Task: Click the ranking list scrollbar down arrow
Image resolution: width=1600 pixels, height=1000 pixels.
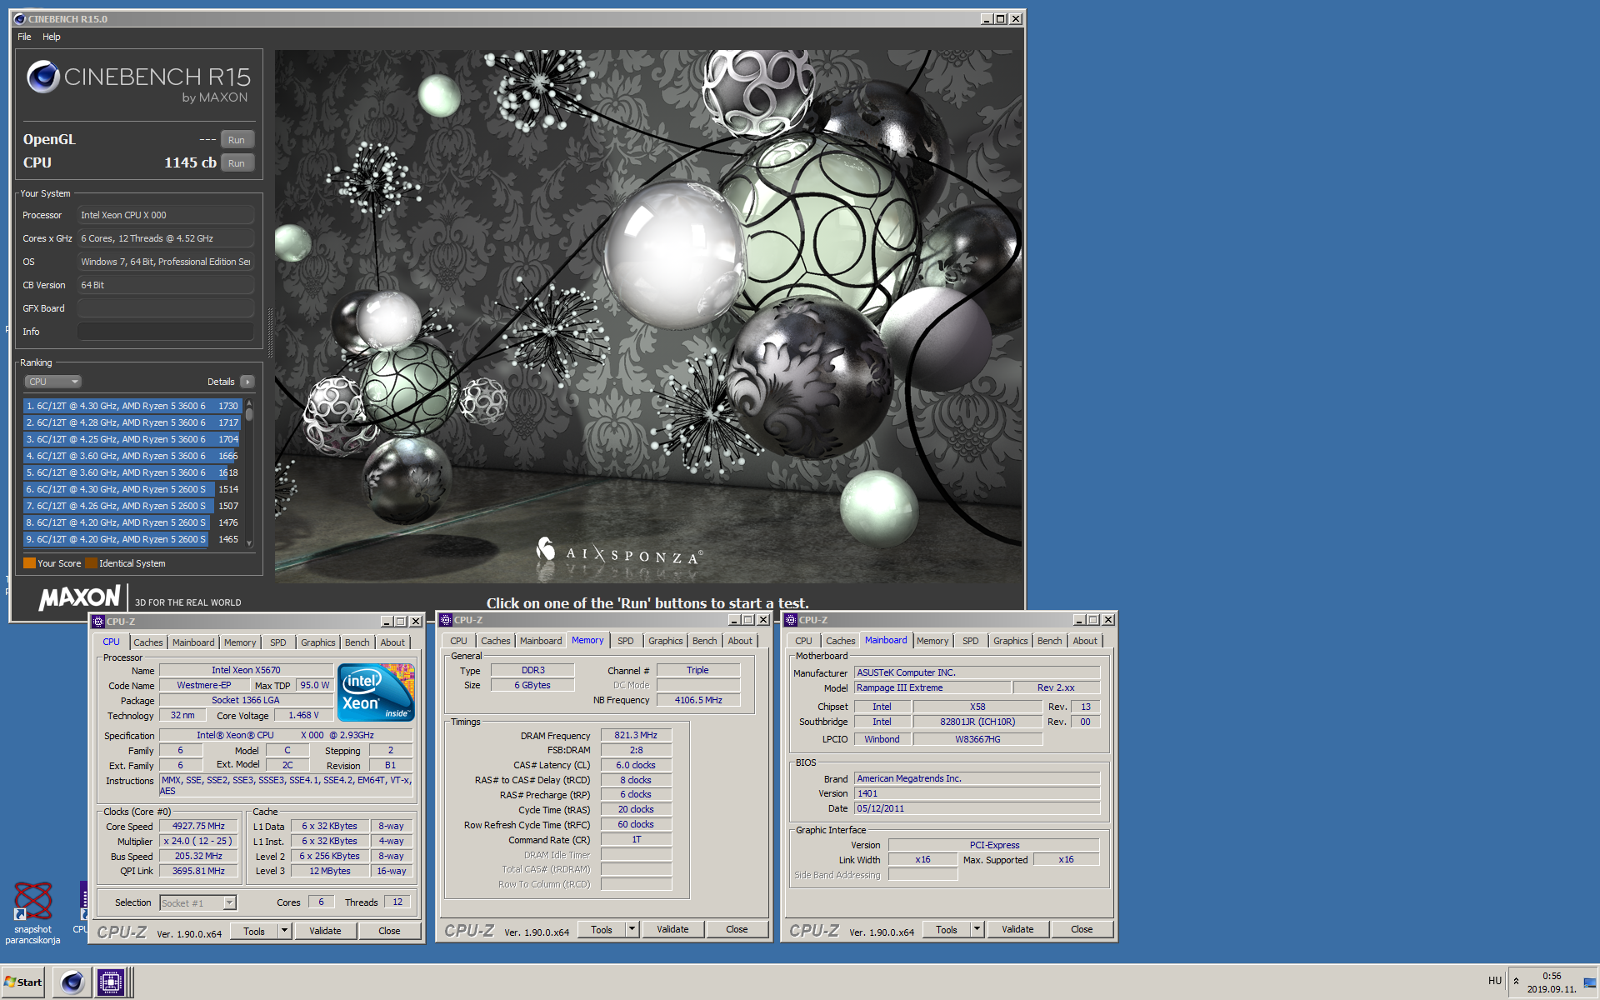Action: pos(249,543)
